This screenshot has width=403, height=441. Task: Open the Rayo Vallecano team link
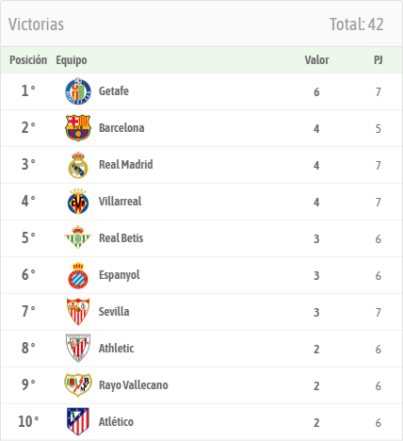tap(134, 385)
